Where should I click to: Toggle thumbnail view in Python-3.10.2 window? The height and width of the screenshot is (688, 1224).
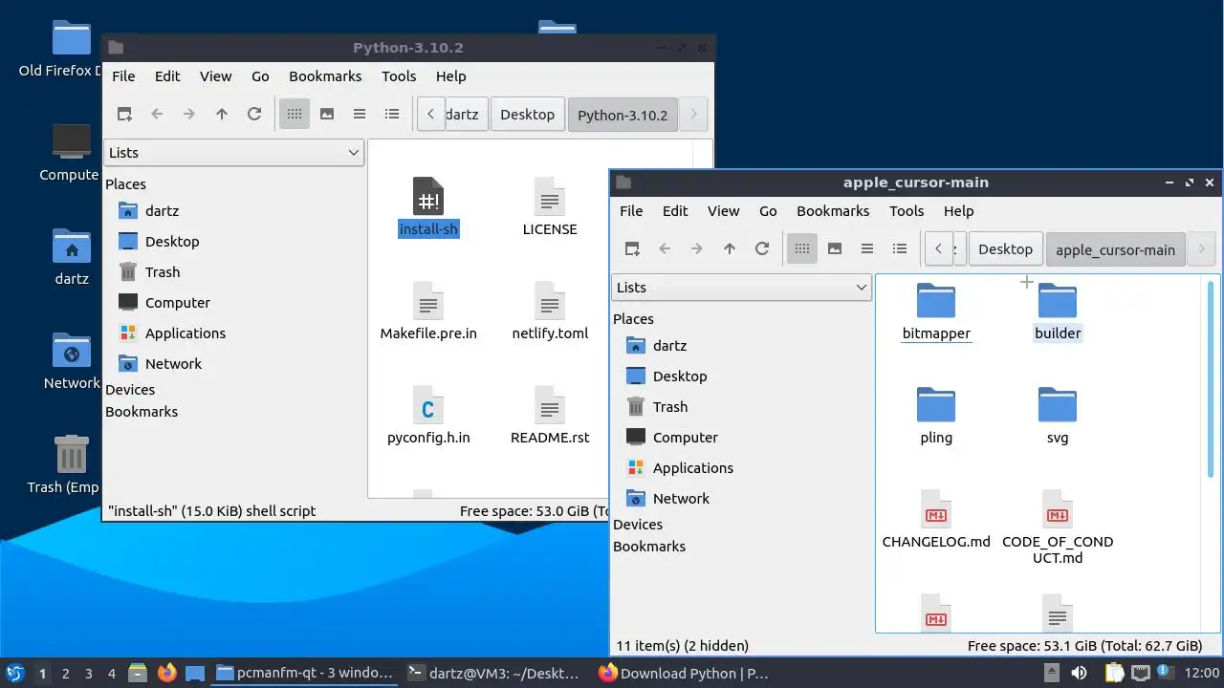pos(327,114)
